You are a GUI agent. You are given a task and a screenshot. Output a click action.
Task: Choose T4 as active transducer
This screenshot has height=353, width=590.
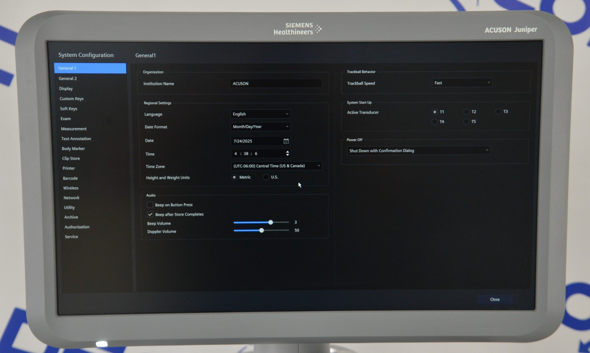[435, 122]
